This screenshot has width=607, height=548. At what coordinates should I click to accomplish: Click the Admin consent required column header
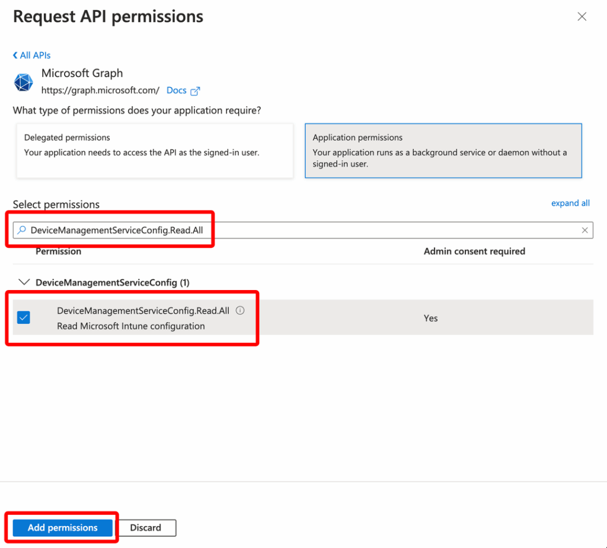point(474,251)
